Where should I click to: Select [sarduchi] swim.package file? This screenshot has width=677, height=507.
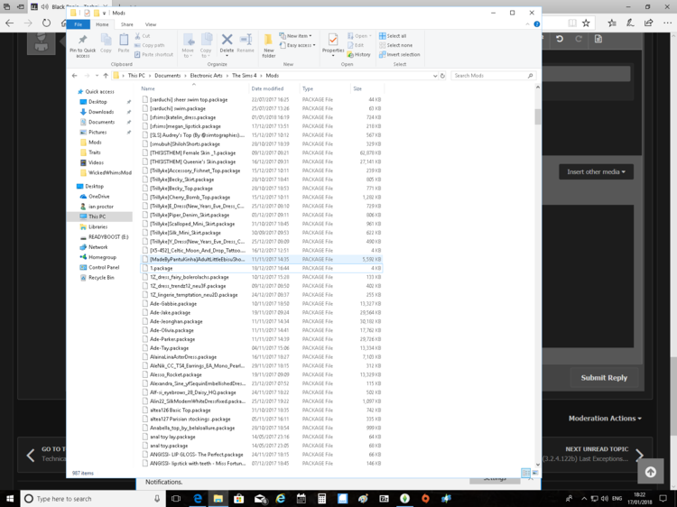click(261, 109)
